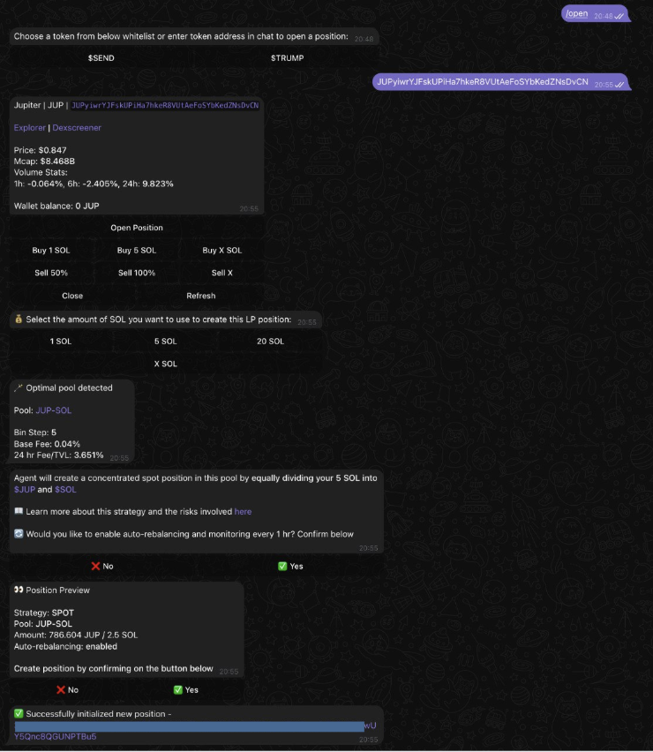Open the new position link ending Y5Qnc8QGUNPTBu5
653x752 pixels.
[x=55, y=737]
